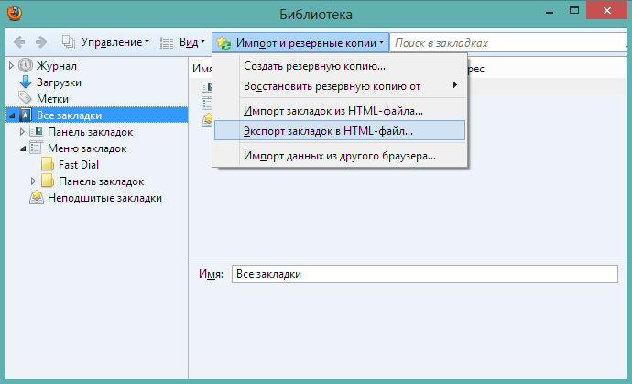Select Меню закладок in the tree
This screenshot has height=384, width=632.
coord(87,148)
